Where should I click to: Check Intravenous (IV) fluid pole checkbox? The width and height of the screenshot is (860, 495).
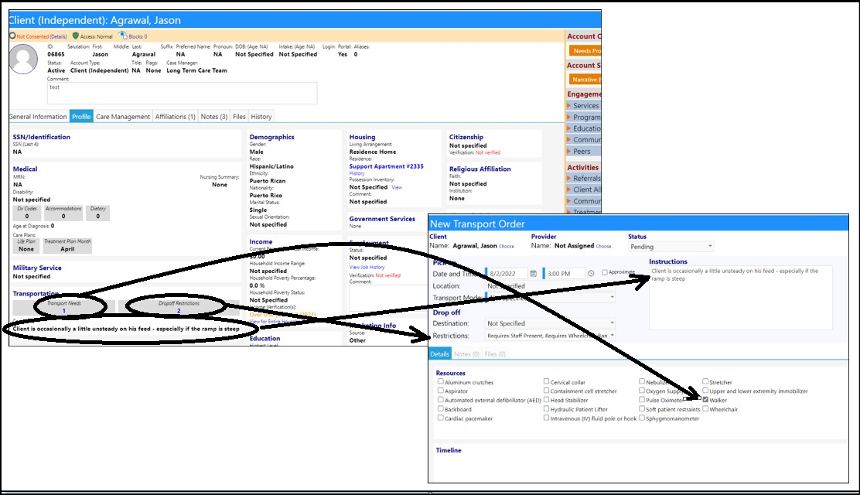(x=546, y=418)
